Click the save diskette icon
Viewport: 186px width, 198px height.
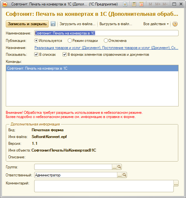(x=53, y=24)
